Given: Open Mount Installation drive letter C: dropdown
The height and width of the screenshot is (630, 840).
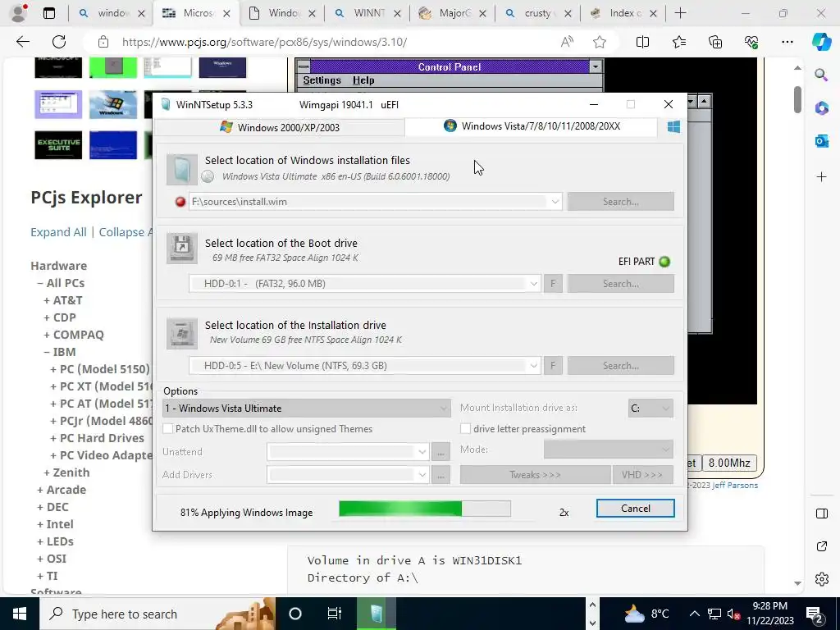Looking at the screenshot, I should pyautogui.click(x=651, y=409).
